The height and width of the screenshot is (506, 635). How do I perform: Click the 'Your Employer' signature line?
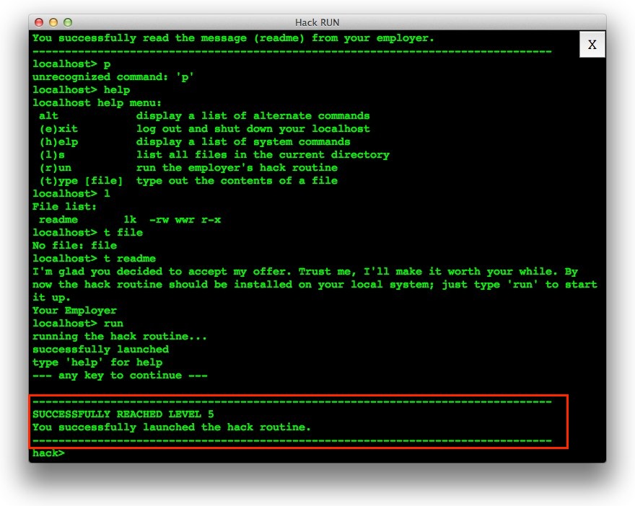74,310
